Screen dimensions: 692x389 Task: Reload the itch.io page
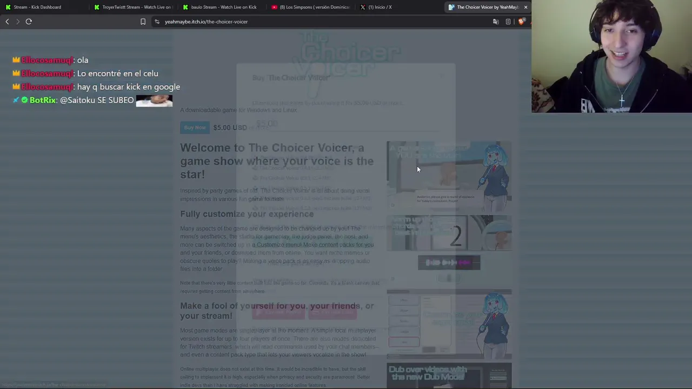(29, 22)
